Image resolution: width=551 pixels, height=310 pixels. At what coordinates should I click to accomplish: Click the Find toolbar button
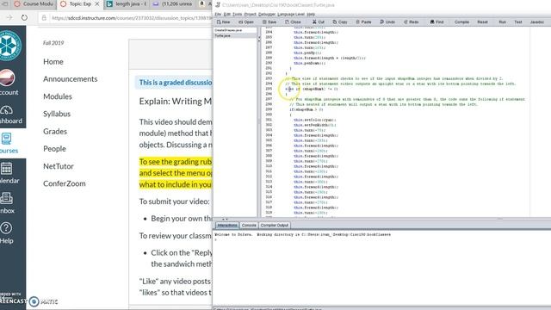pyautogui.click(x=436, y=22)
